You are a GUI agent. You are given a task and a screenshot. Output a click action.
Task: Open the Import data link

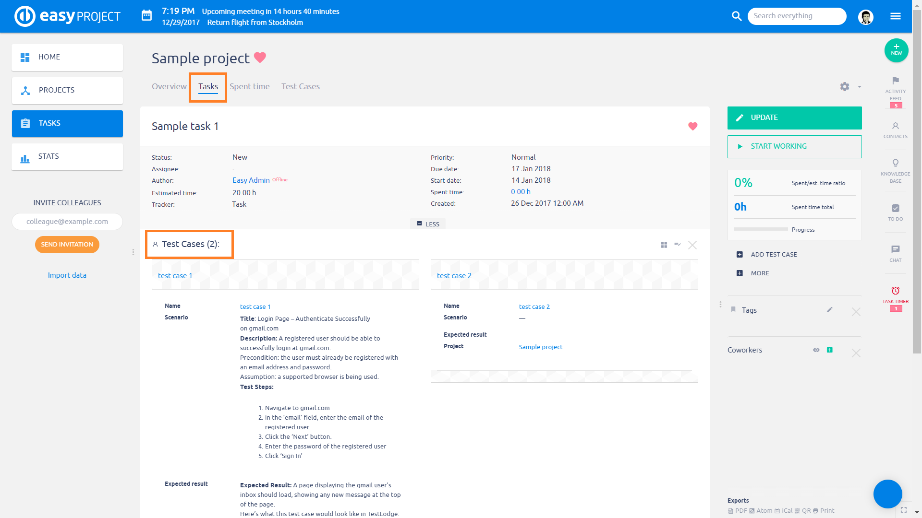coord(67,275)
